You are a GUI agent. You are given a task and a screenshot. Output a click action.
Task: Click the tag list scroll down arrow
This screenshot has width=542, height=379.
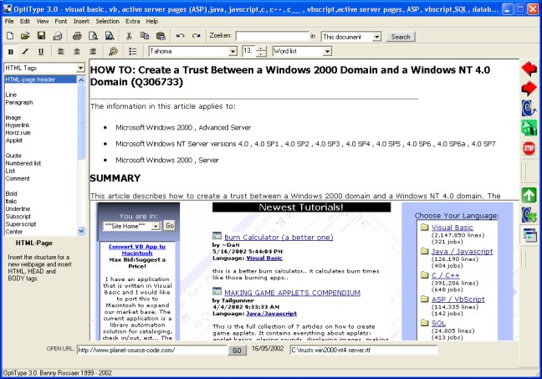pos(81,231)
